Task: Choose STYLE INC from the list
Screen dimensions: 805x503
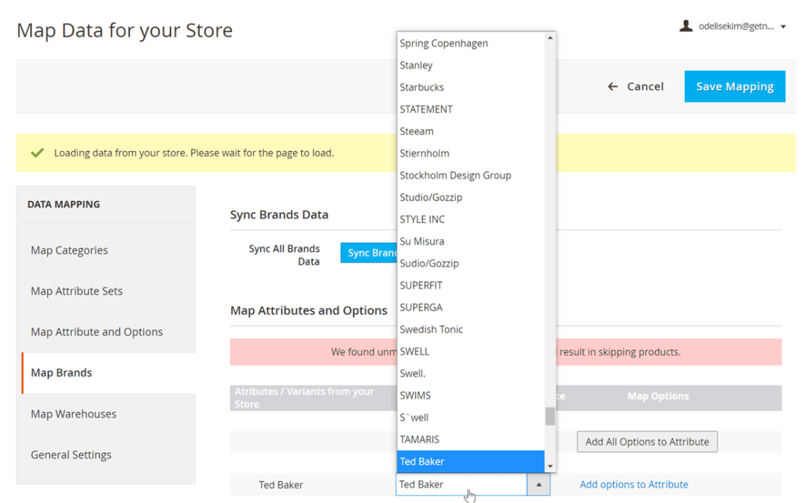Action: click(471, 220)
